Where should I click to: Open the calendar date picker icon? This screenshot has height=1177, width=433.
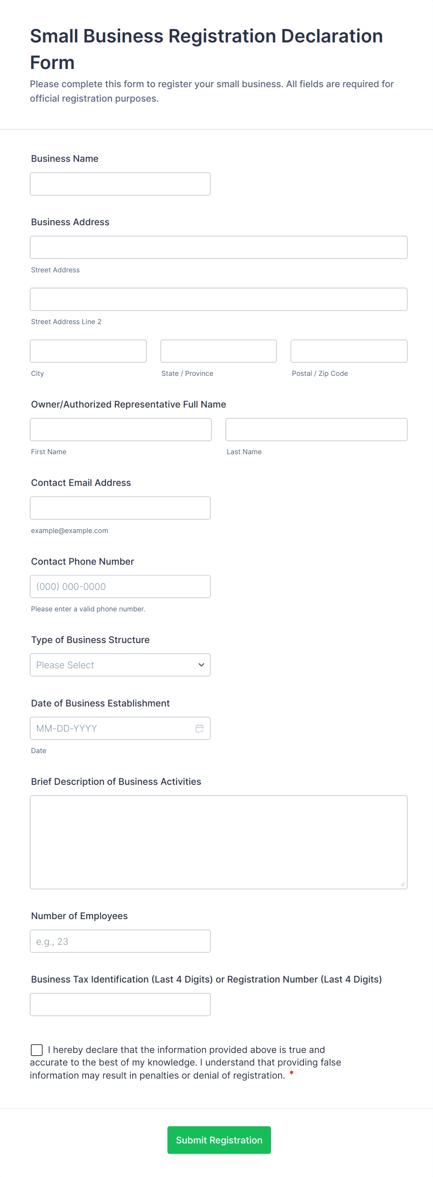click(200, 728)
